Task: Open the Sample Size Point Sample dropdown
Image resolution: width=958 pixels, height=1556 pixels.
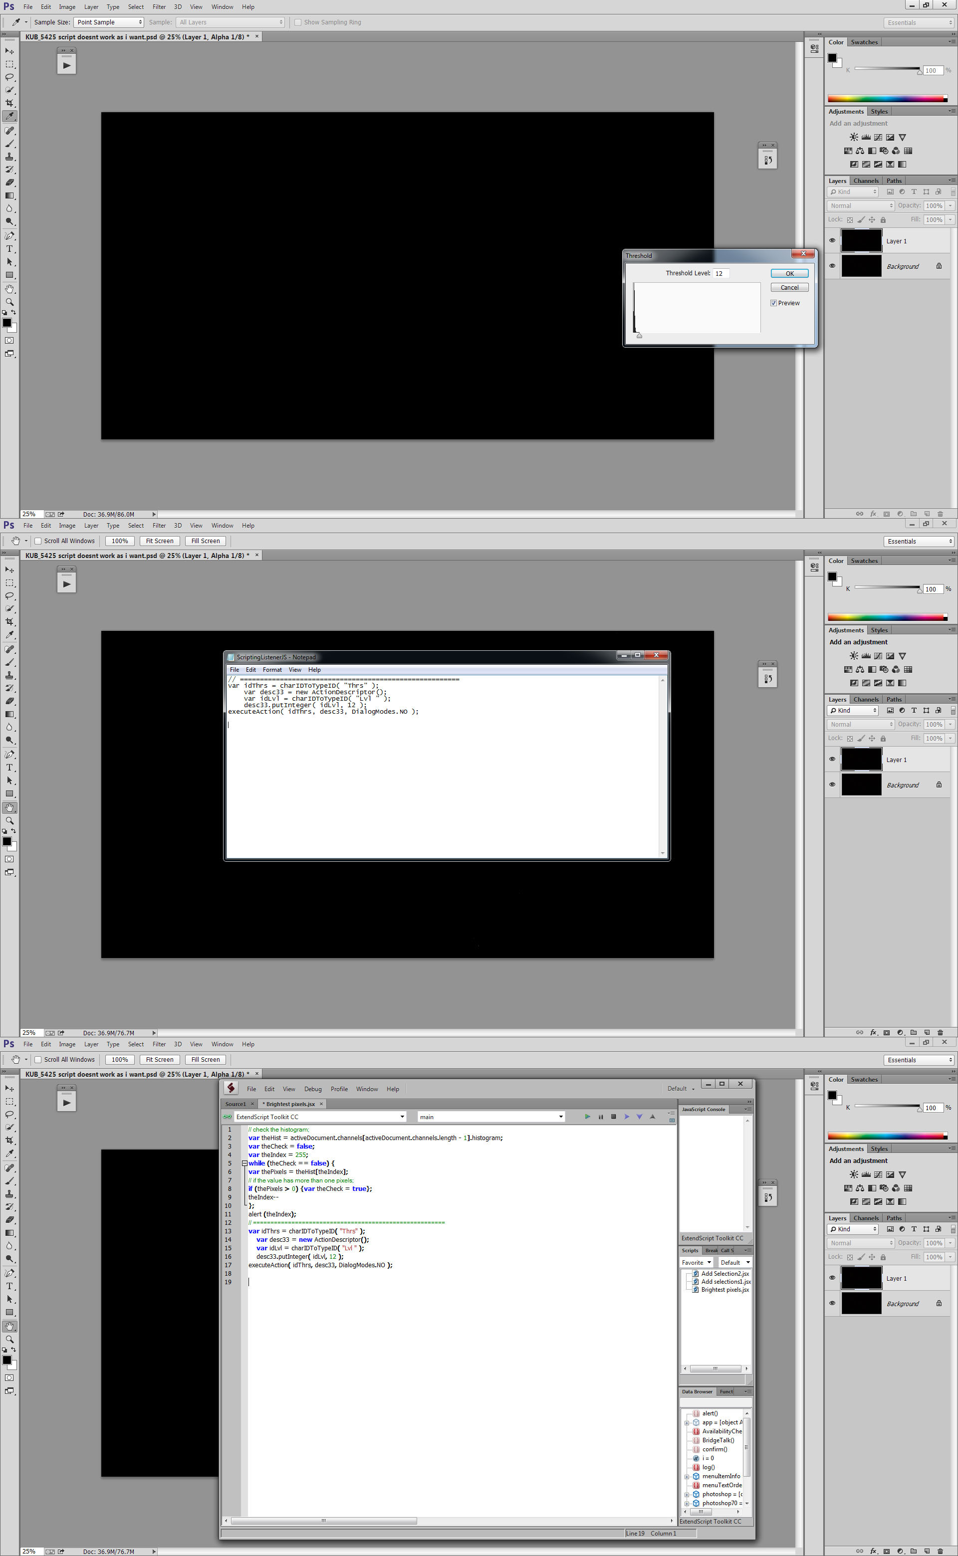Action: (x=108, y=22)
